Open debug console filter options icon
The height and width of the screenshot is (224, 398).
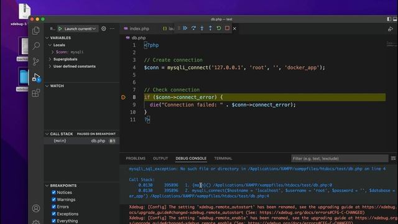click(x=393, y=159)
